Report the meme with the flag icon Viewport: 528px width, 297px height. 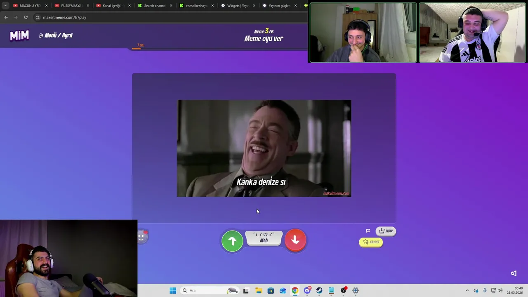coord(368,231)
